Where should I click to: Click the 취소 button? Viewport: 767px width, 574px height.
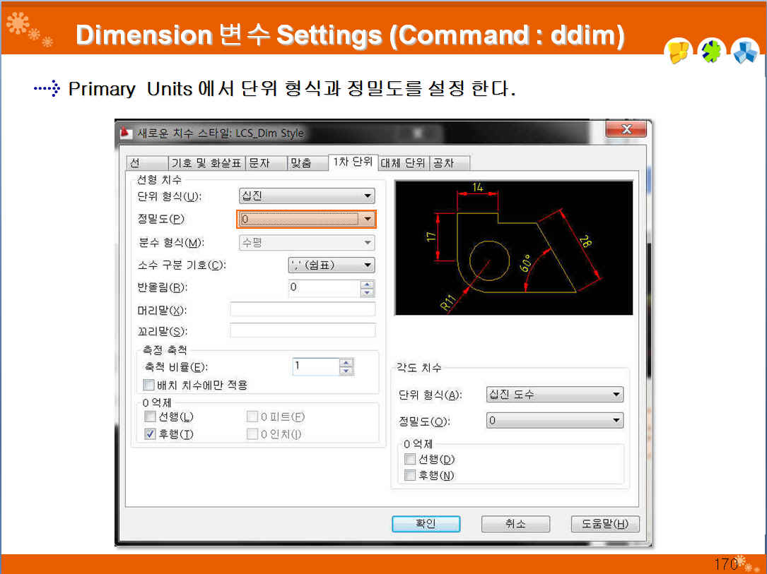coord(515,524)
